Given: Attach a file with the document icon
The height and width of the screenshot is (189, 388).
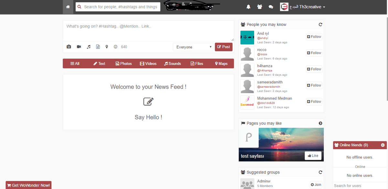Looking at the screenshot, I should (x=98, y=47).
